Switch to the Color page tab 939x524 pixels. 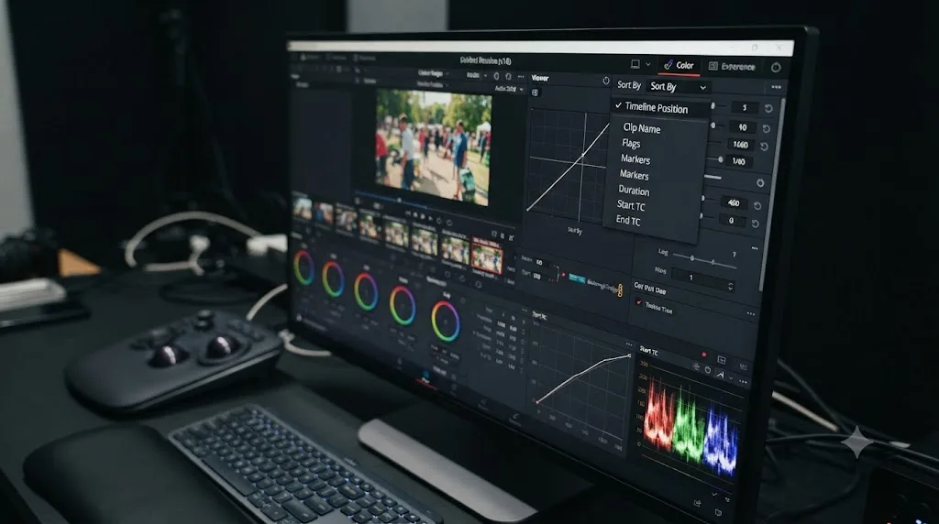[679, 65]
